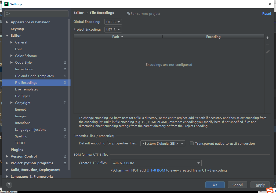Viewport: 276px width, 193px height.
Task: Click the settings tree vertical scrollbar
Action: coord(69,94)
